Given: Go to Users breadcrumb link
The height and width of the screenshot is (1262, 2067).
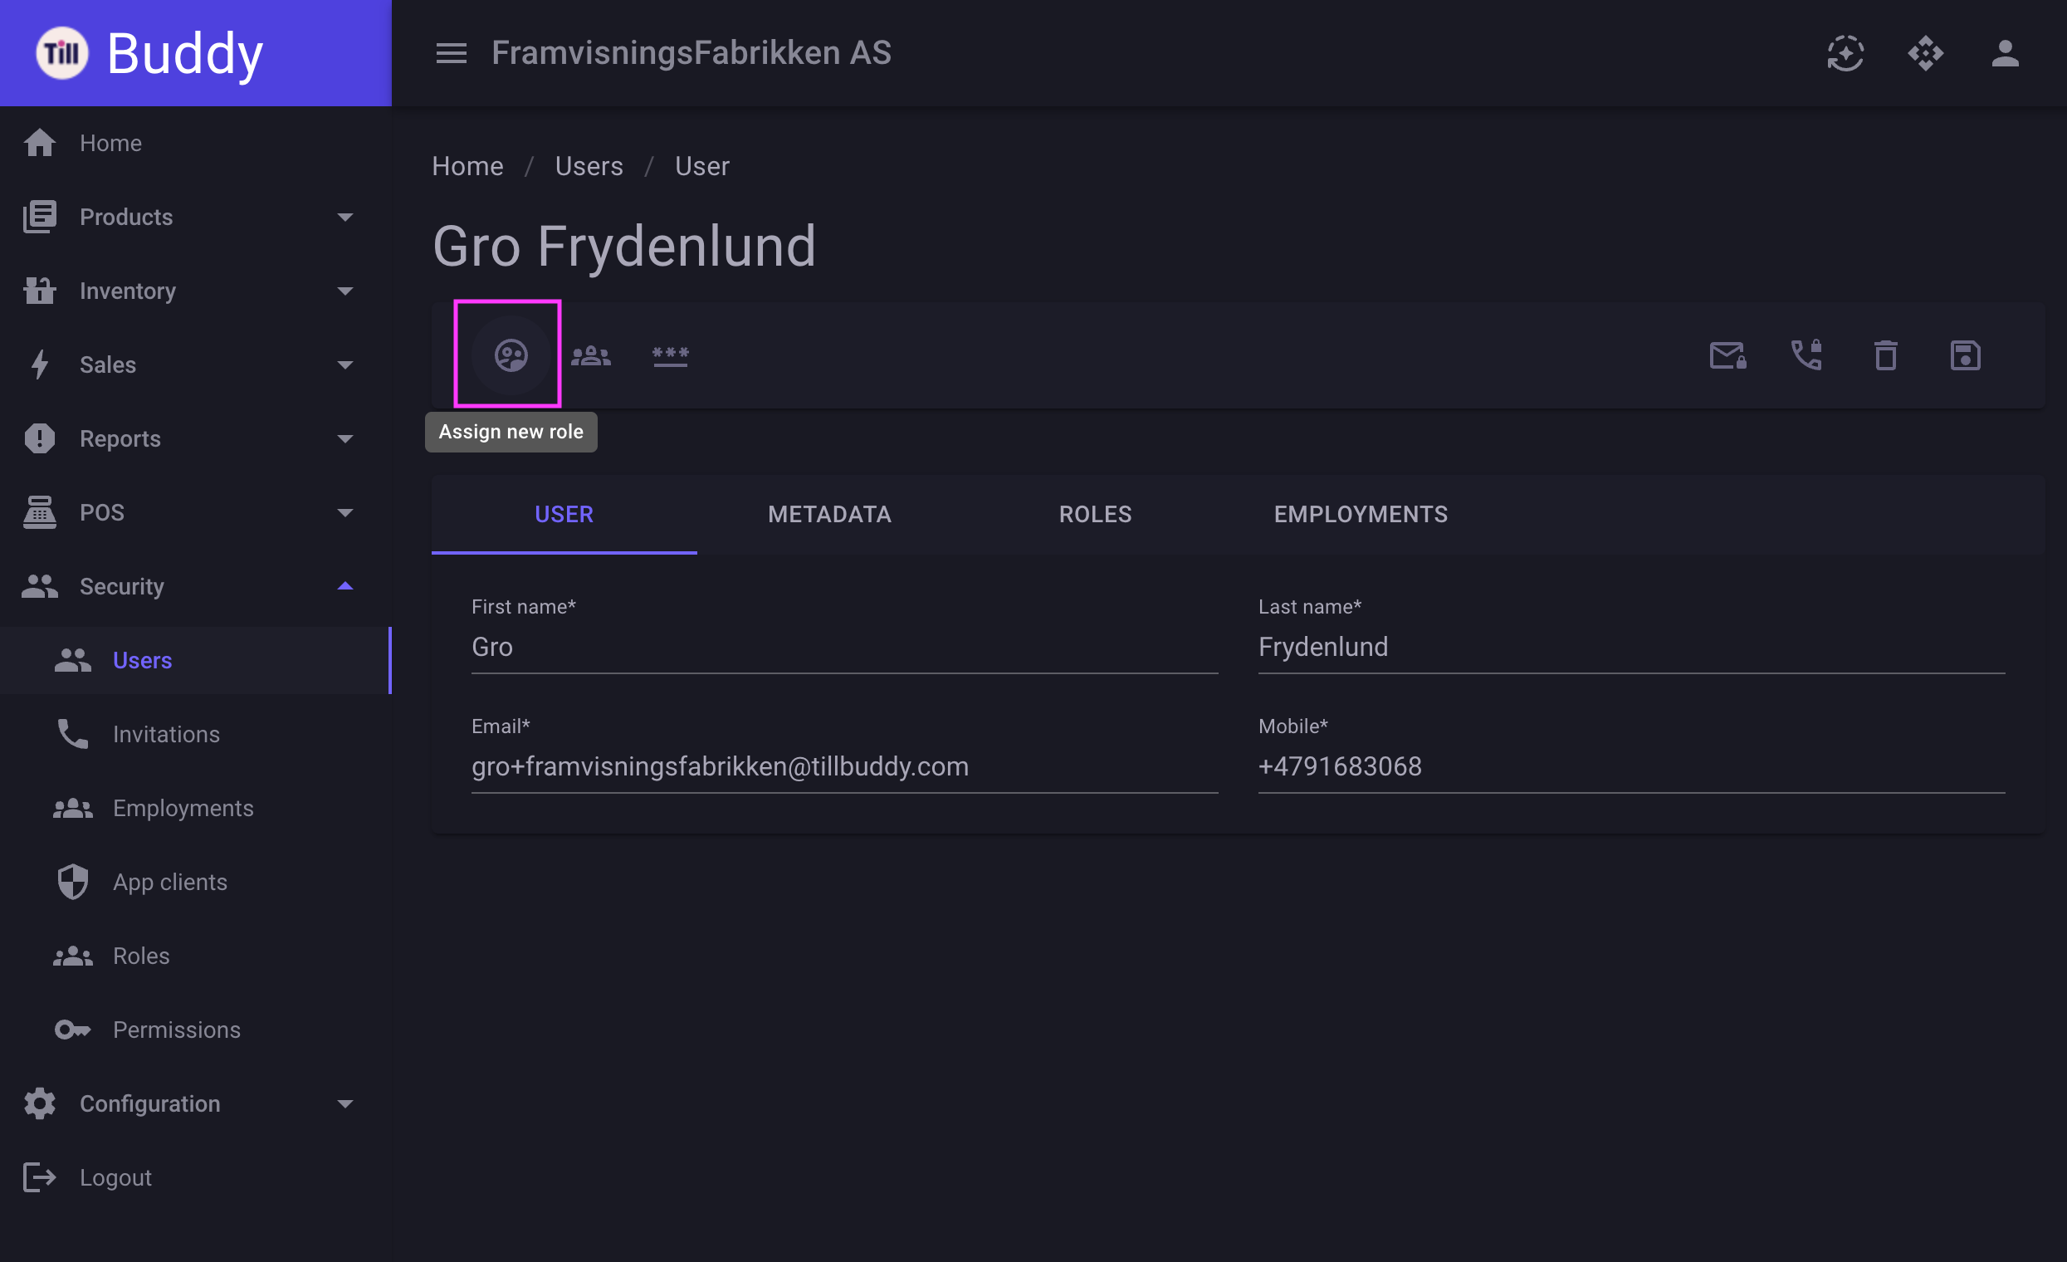Looking at the screenshot, I should 589,166.
